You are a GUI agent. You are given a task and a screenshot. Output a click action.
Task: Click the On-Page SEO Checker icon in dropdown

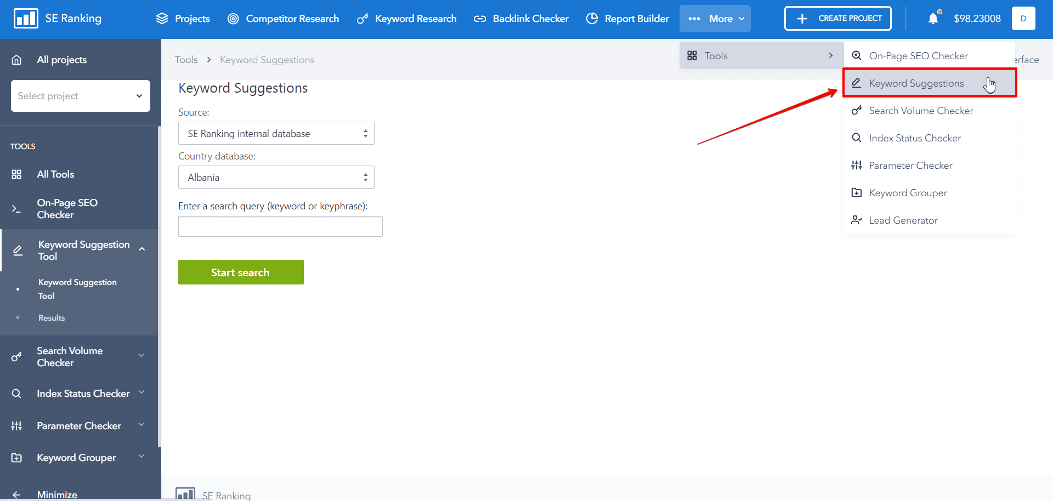tap(857, 55)
